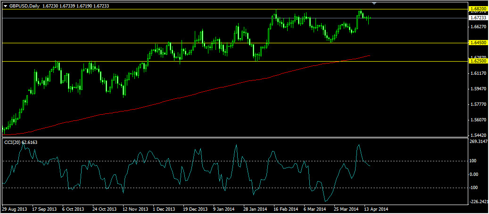The width and height of the screenshot is (489, 214).
Task: Click the 9 Jan 2014 date label
Action: click(x=224, y=209)
